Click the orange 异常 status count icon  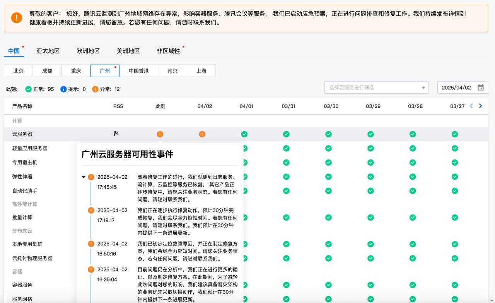(95, 89)
